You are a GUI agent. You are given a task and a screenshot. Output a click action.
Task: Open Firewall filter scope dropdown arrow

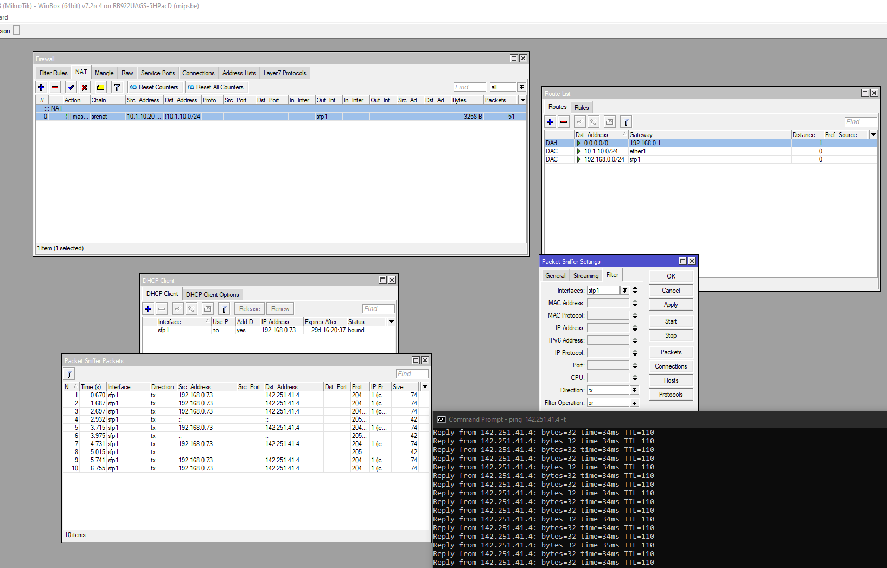click(x=521, y=87)
